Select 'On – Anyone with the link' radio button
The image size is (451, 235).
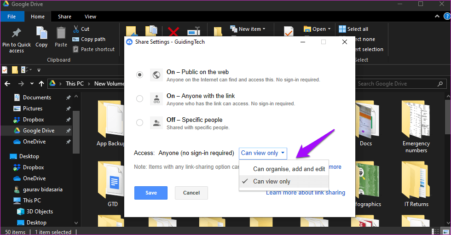139,99
